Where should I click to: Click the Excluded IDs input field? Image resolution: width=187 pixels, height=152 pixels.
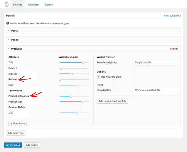tap(155, 90)
